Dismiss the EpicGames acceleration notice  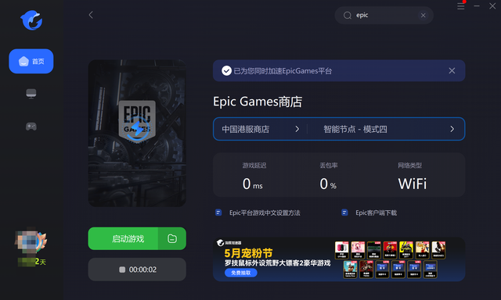[x=452, y=71]
